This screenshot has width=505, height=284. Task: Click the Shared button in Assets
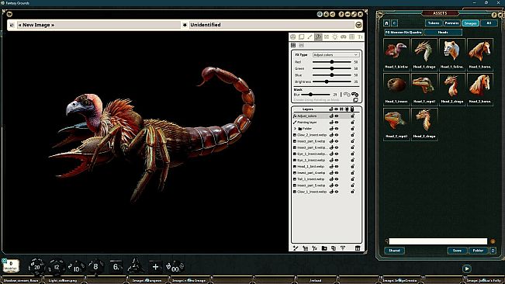coord(395,251)
